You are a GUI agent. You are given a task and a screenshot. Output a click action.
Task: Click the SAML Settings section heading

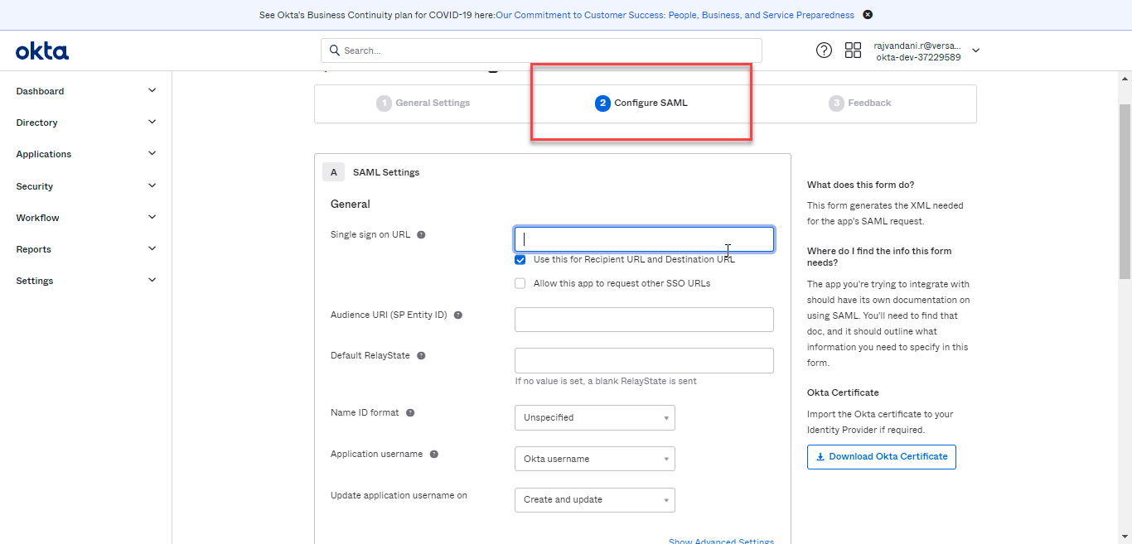[386, 172]
